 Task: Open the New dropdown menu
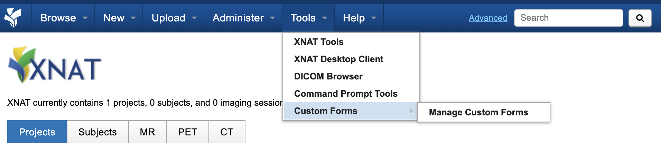[x=119, y=18]
